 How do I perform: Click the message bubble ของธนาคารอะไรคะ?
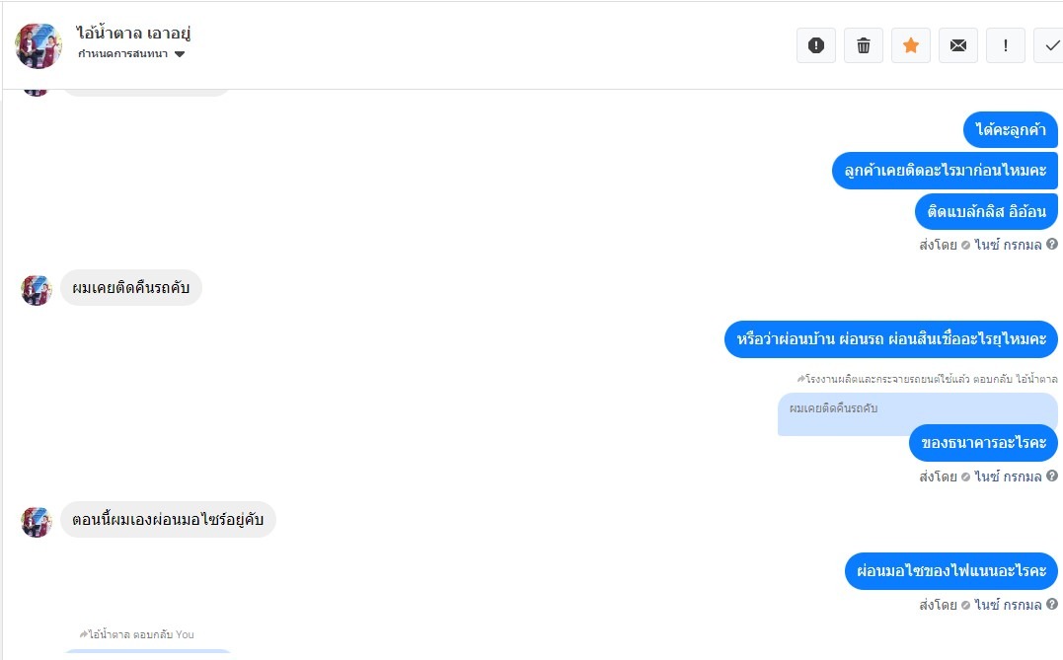tap(983, 443)
